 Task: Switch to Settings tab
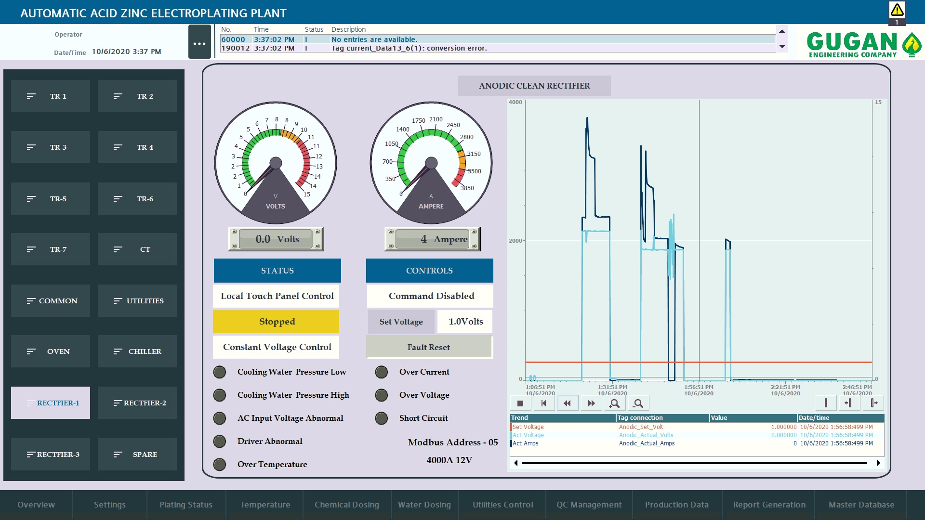110,505
